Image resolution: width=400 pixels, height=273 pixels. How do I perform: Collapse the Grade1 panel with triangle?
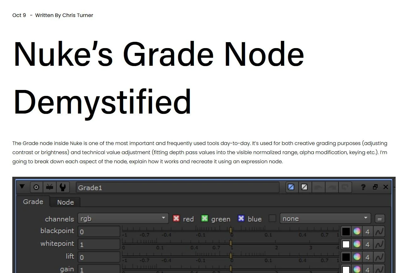coord(22,187)
